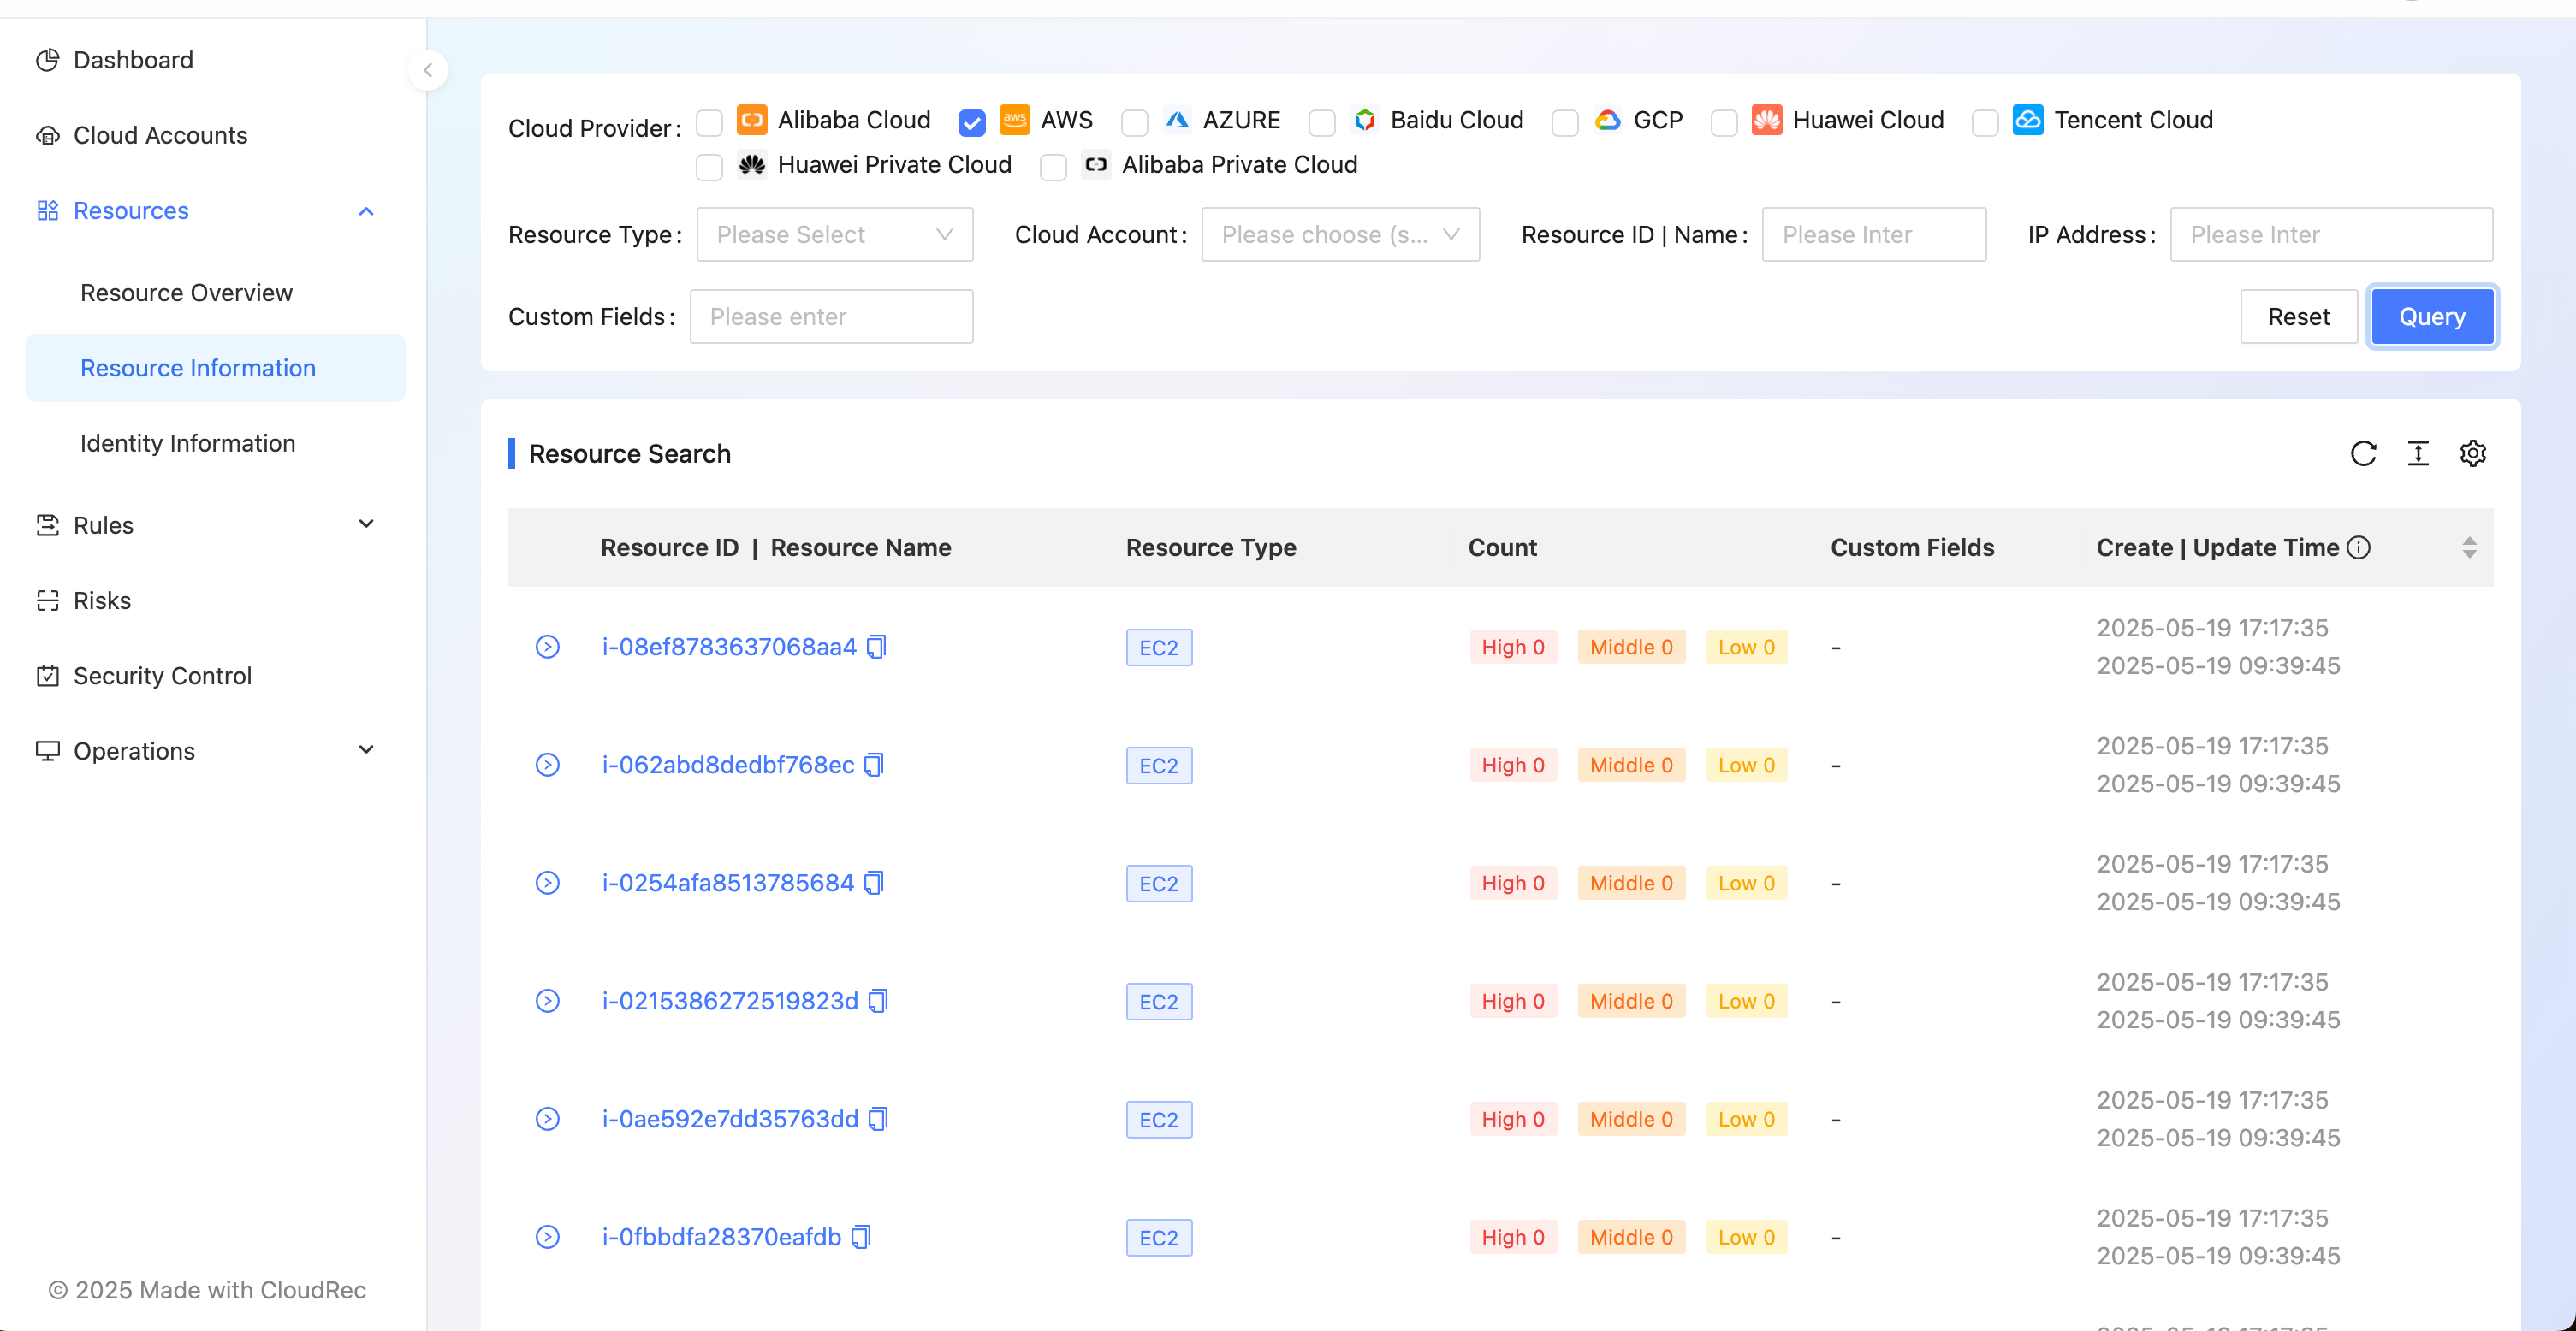Screen dimensions: 2576x1331
Task: Click High 0 tag in i-0ae592e7dd35763dd row
Action: point(1512,1119)
